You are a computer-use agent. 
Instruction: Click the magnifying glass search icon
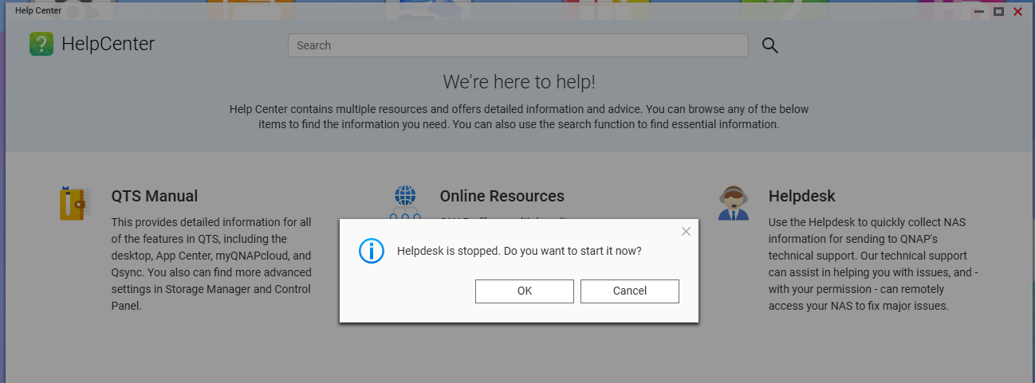769,45
